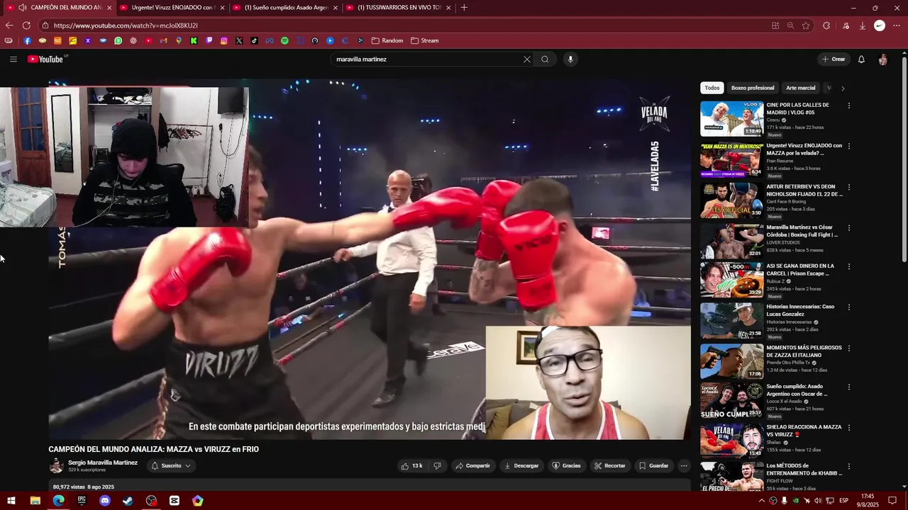
Task: Open the Random bookmarks folder
Action: [x=387, y=40]
